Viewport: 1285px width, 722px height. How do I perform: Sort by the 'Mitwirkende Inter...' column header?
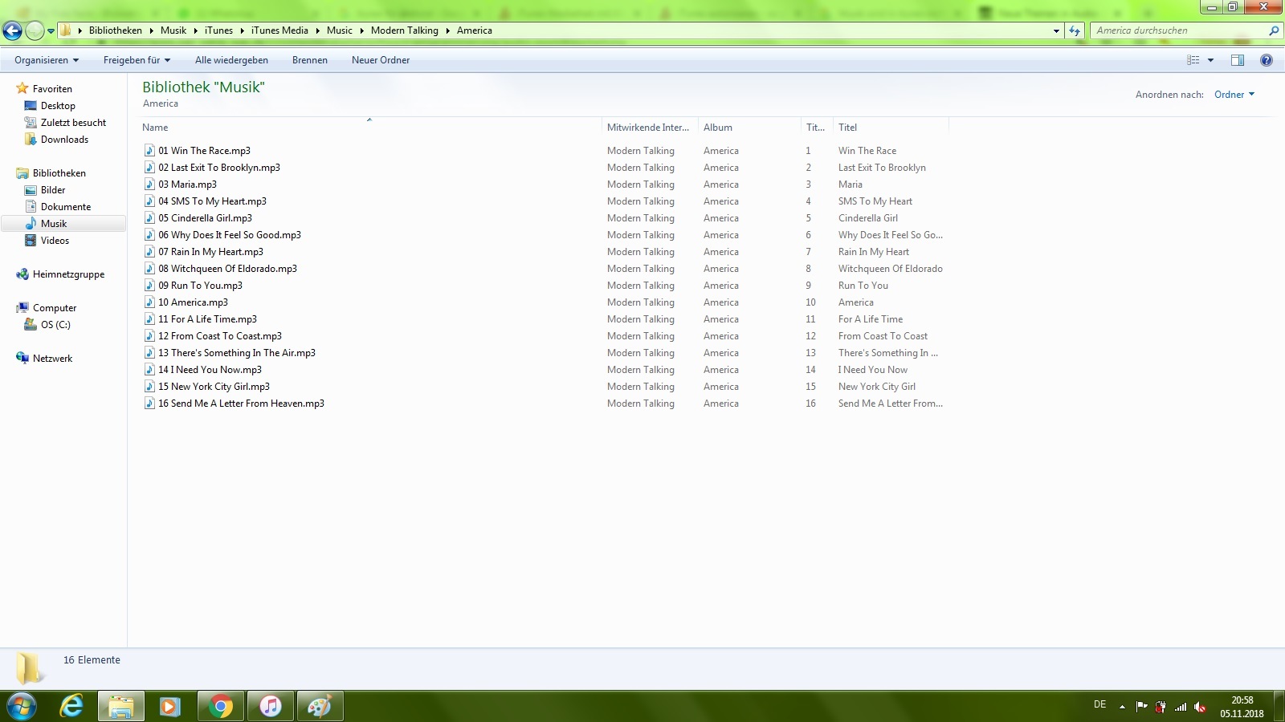click(x=650, y=128)
